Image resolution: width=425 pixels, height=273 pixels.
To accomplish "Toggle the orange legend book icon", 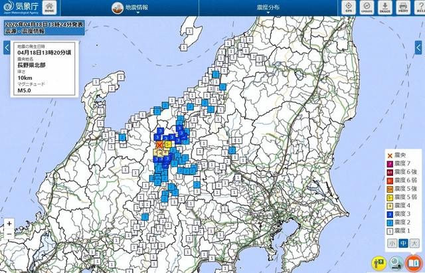I will coord(414,262).
